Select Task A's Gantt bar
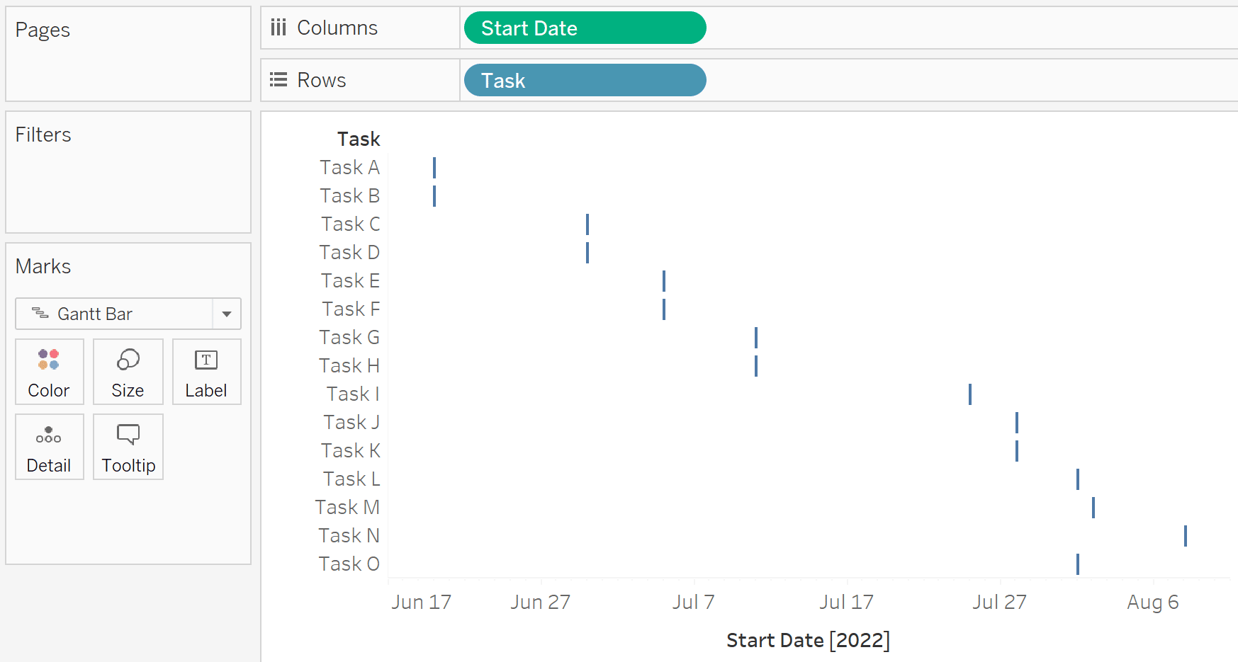This screenshot has height=662, width=1238. point(434,167)
